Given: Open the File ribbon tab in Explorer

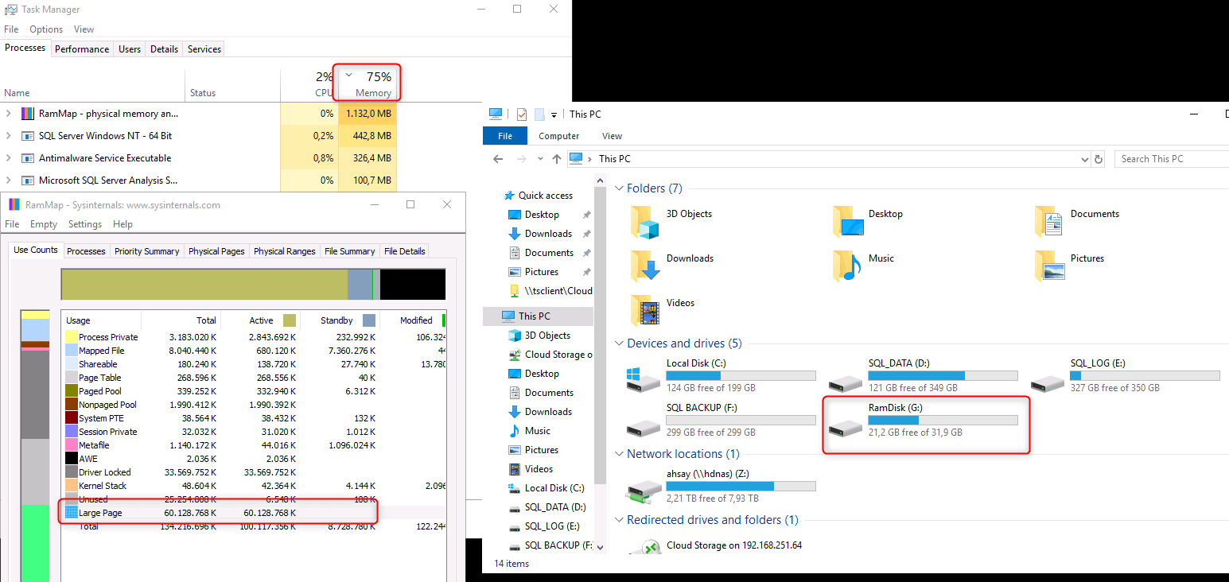Looking at the screenshot, I should coord(505,136).
